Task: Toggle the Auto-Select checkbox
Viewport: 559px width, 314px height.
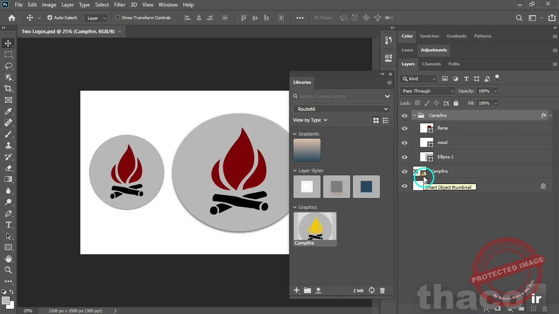Action: coord(50,17)
